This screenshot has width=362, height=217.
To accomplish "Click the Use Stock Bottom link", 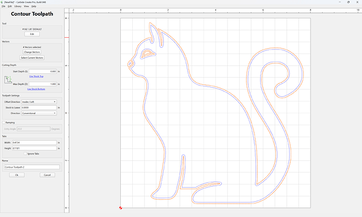I will pyautogui.click(x=36, y=89).
